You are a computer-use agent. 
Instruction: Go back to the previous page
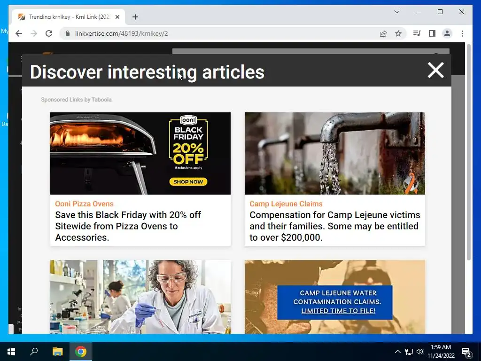pos(19,33)
